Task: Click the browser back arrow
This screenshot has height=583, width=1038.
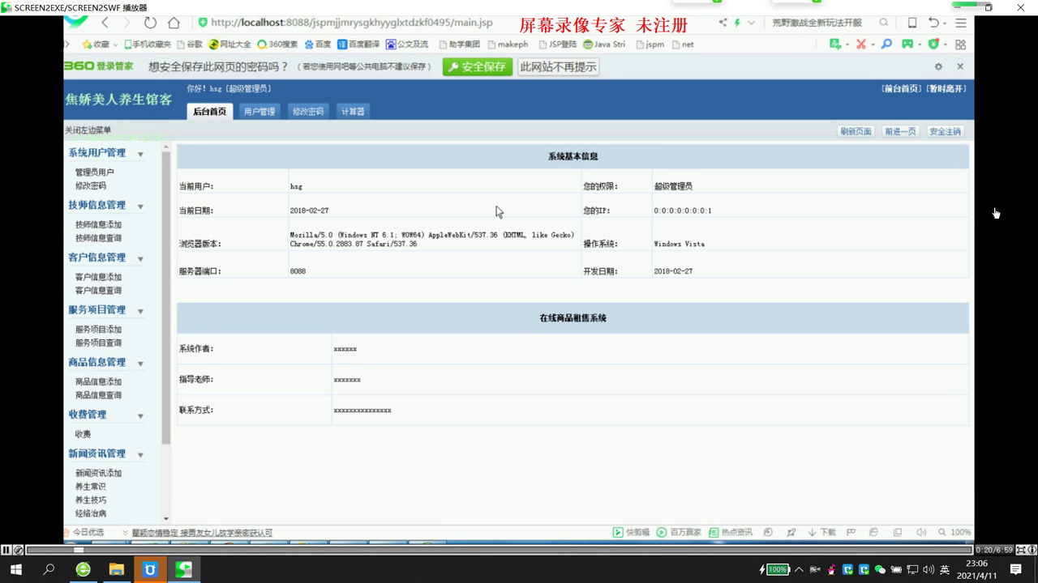Action: (x=105, y=23)
